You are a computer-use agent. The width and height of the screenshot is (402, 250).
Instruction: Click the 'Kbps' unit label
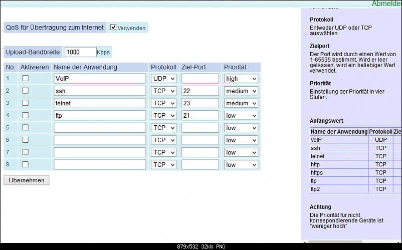click(103, 52)
